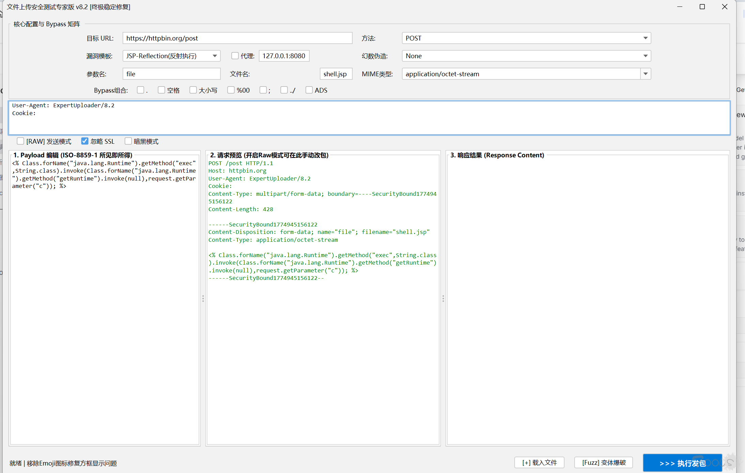The width and height of the screenshot is (745, 473).
Task: Start [Fuzz] 变体爆破 fuzzing
Action: coord(603,462)
